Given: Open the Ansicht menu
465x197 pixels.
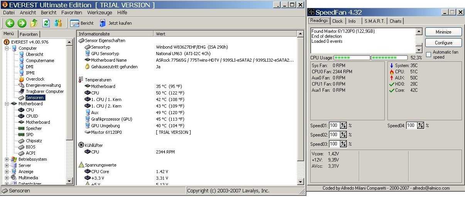Looking at the screenshot, I should coord(28,13).
